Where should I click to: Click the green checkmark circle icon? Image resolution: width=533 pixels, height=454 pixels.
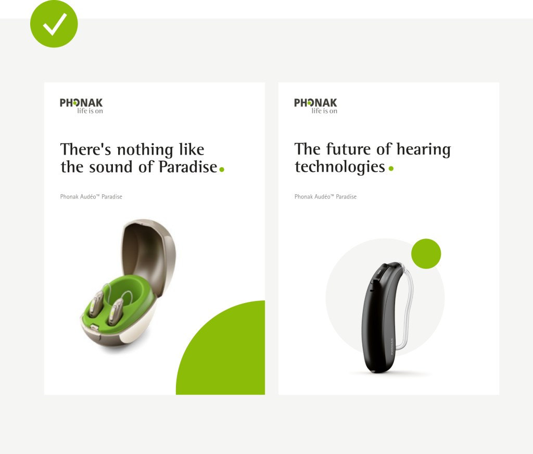[54, 23]
